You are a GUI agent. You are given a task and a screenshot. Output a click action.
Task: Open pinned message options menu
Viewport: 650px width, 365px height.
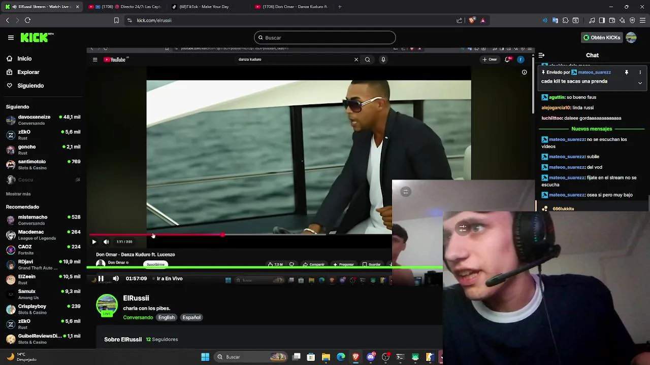pos(640,72)
